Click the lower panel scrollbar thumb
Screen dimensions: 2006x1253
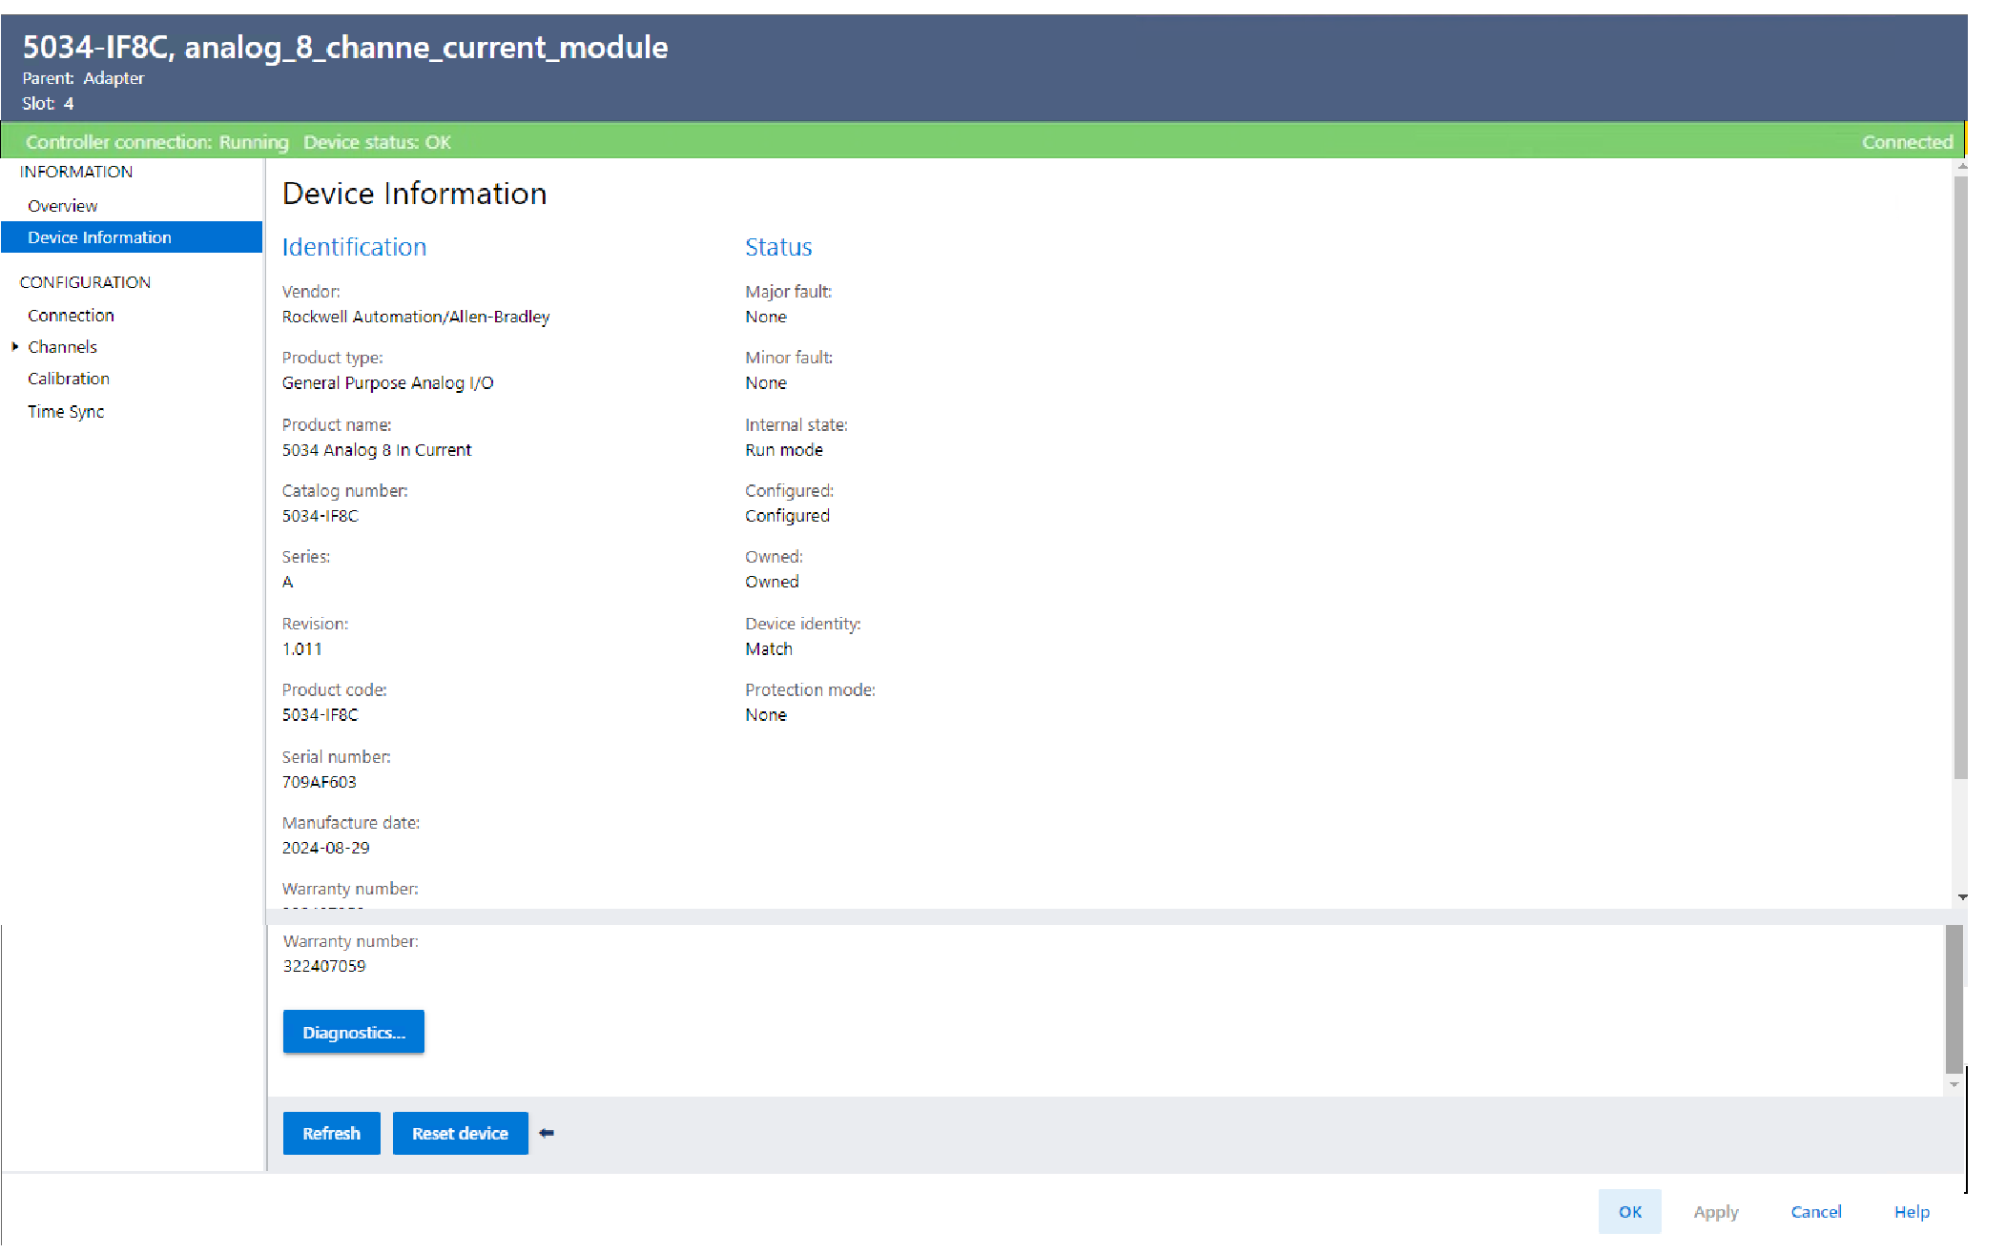pos(1954,999)
